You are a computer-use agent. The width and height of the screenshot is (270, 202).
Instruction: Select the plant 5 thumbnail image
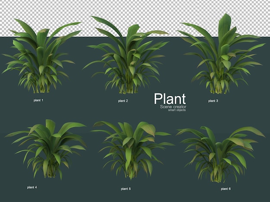(x=132, y=150)
